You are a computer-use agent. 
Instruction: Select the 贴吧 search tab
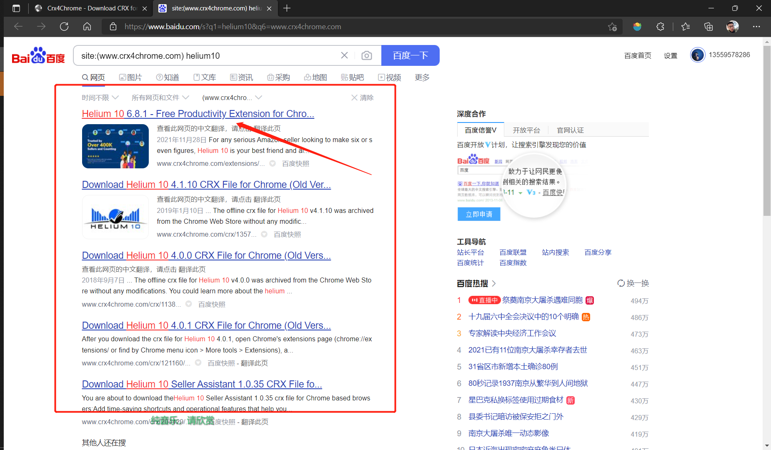352,77
